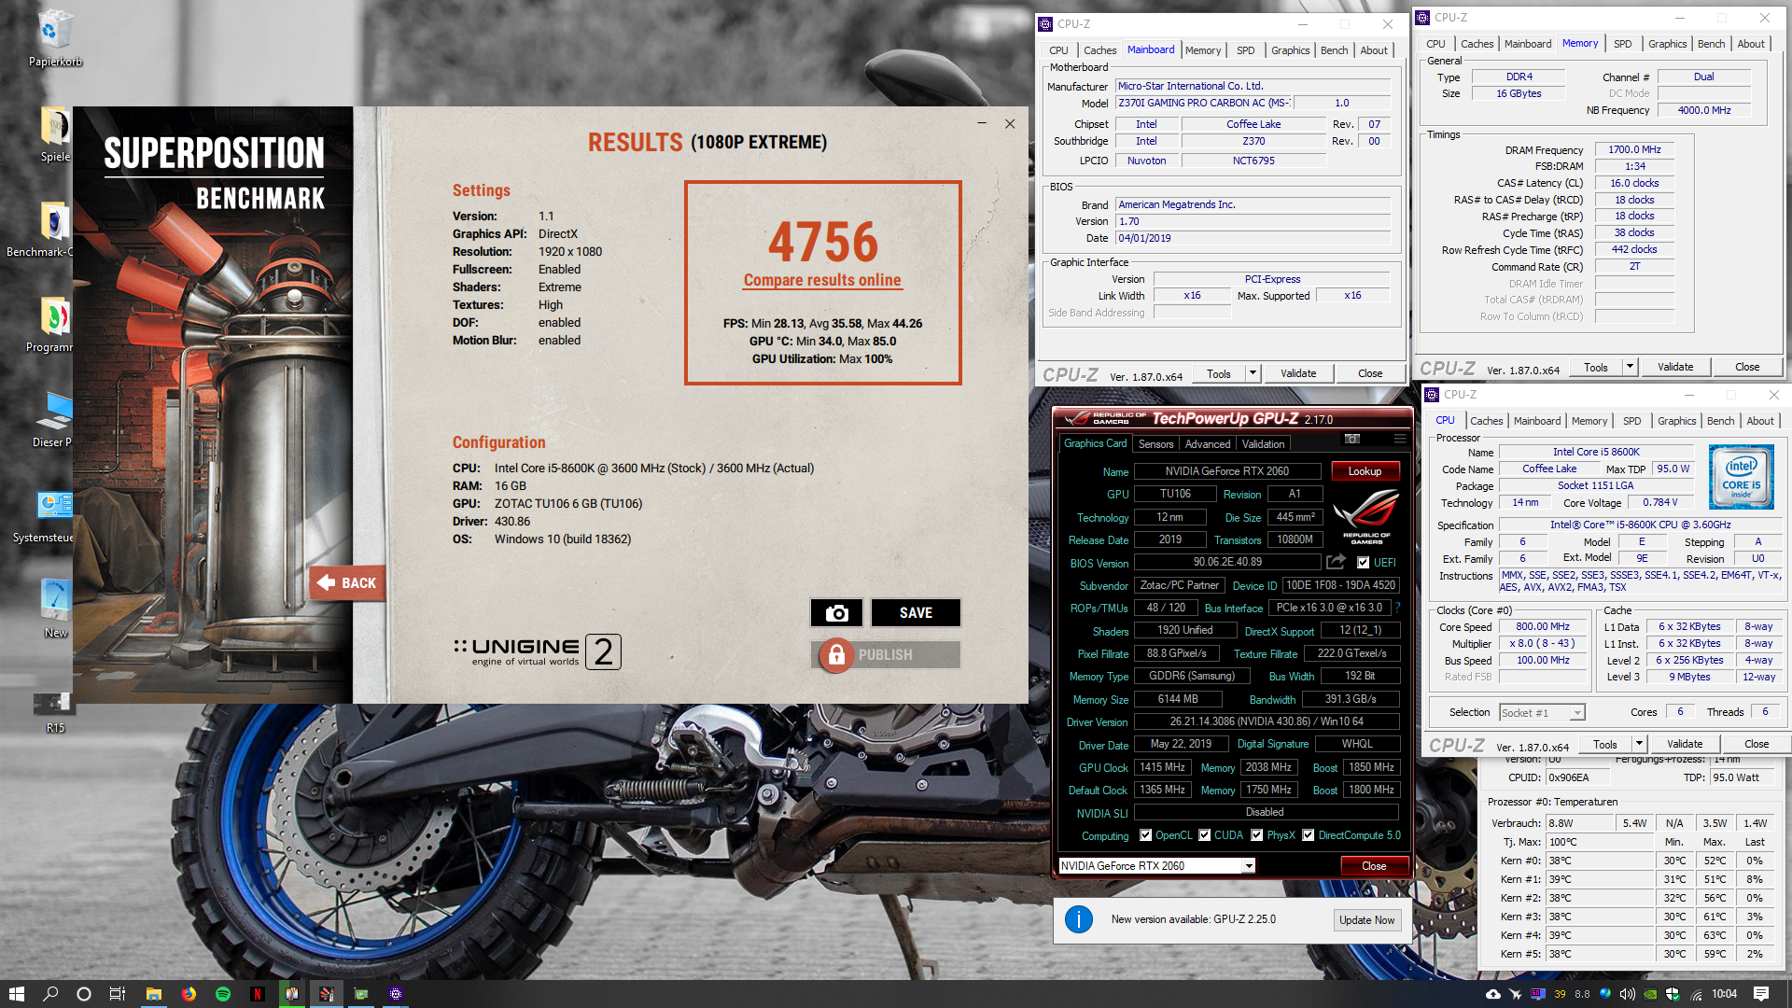The image size is (1792, 1008).
Task: Toggle the CUDA checkbox
Action: point(1205,835)
